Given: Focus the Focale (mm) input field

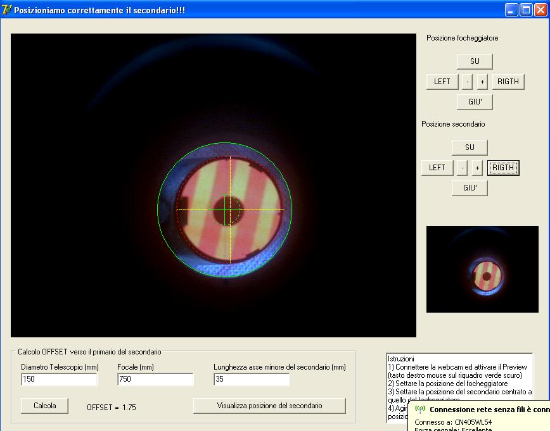Looking at the screenshot, I should (155, 379).
